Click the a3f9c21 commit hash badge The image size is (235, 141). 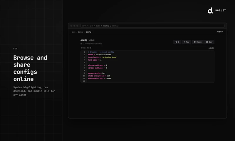click(92, 40)
